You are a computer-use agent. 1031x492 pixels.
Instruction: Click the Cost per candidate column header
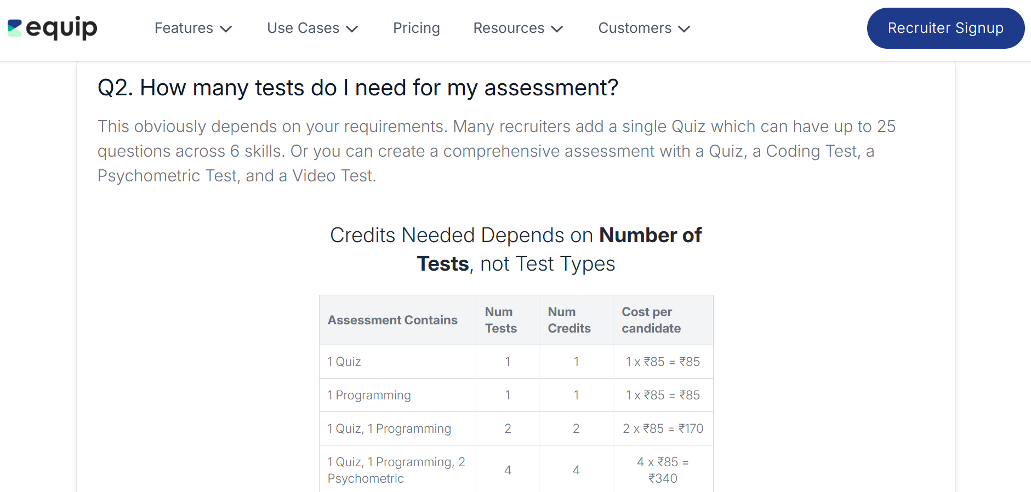click(x=663, y=320)
